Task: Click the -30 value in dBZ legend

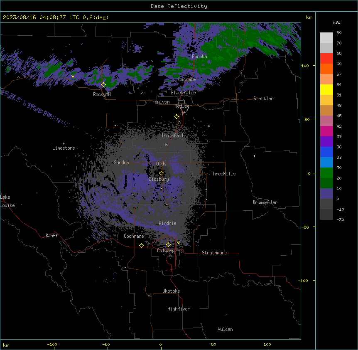Action: [x=340, y=220]
